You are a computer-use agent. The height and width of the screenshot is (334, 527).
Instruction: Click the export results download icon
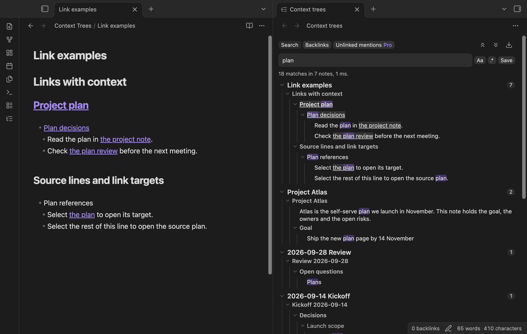[x=509, y=45]
